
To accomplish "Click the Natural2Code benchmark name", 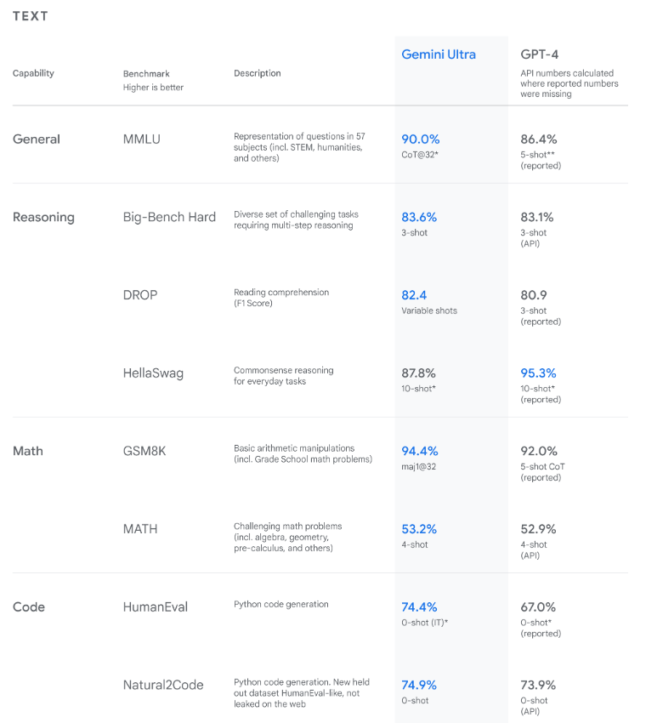I will [163, 685].
